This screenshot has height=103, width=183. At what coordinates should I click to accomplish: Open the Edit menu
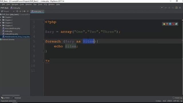[x=3, y=4]
